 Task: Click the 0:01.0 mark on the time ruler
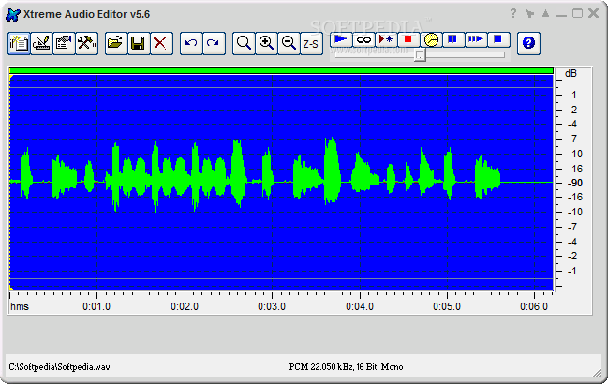click(x=96, y=306)
